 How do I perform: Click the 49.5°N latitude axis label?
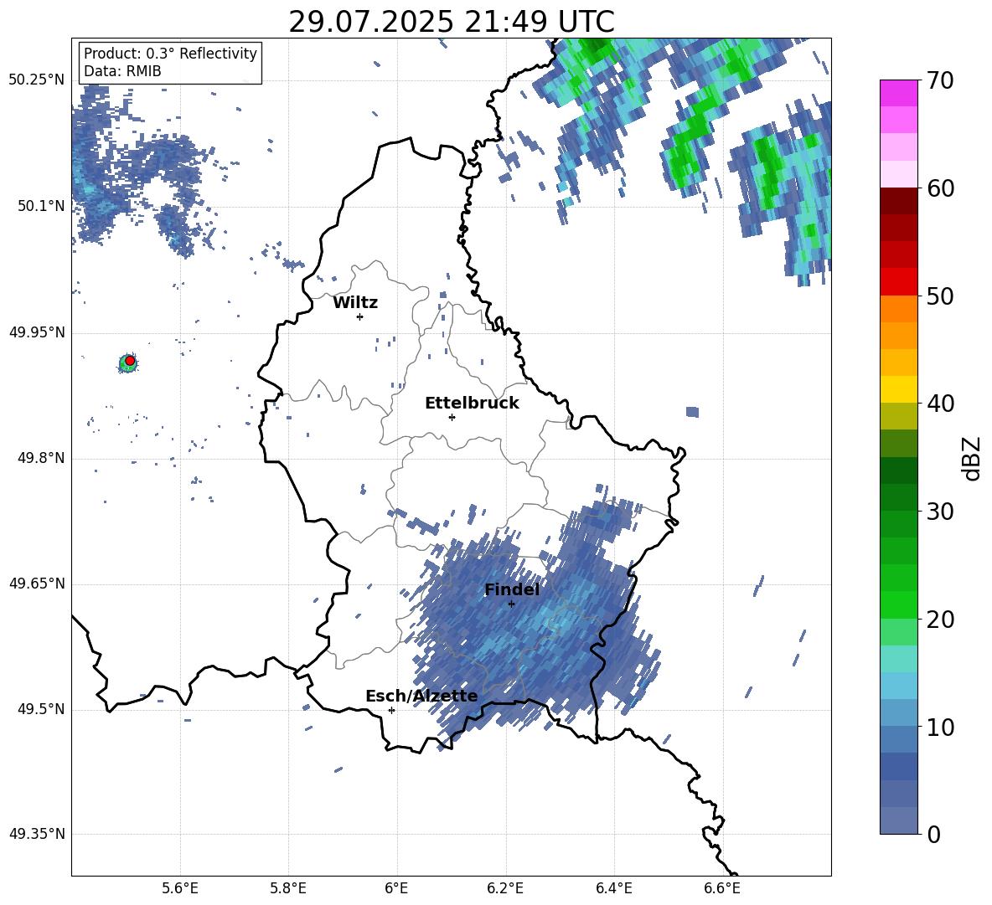(41, 709)
